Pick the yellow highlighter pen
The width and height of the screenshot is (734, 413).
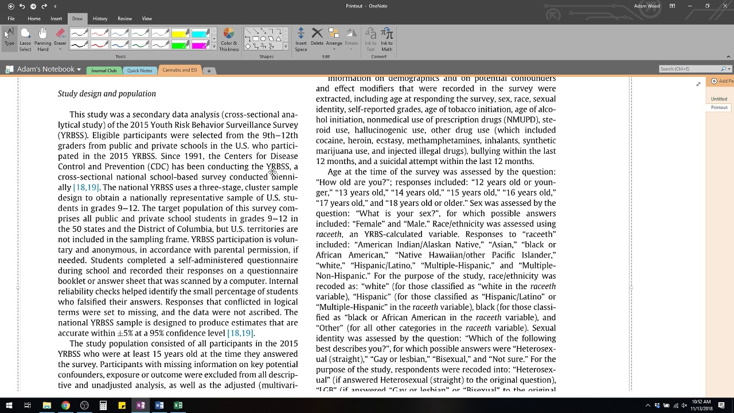coord(180,33)
